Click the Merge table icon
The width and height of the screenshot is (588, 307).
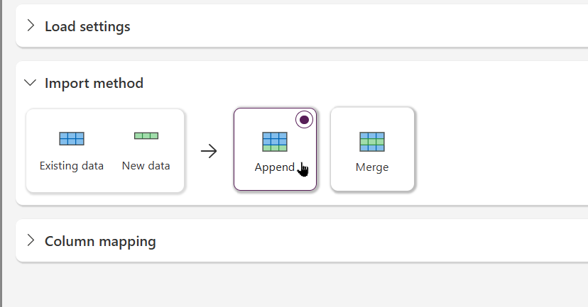pyautogui.click(x=372, y=142)
